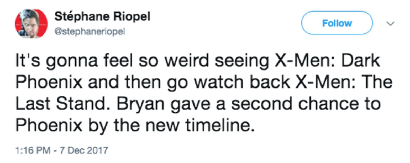Open the down arrow beside Follow

point(391,24)
